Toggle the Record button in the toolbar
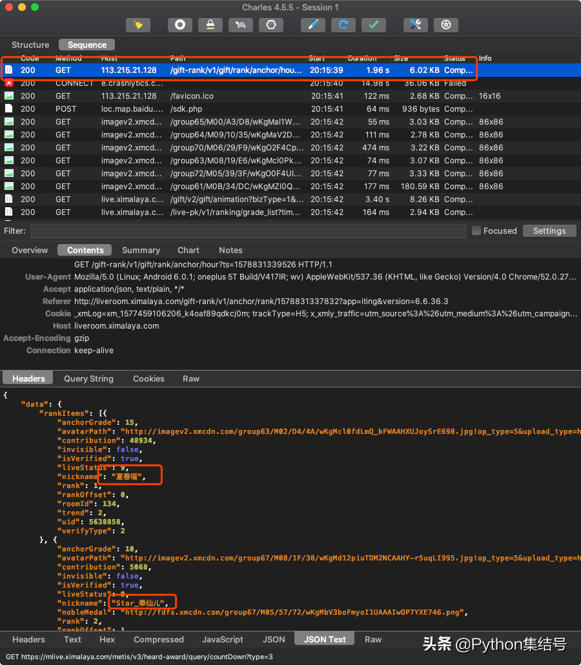Viewport: 581px width, 665px height. coord(180,25)
